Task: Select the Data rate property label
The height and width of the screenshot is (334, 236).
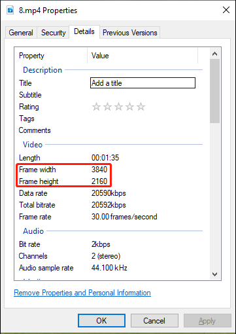Action: pos(33,193)
